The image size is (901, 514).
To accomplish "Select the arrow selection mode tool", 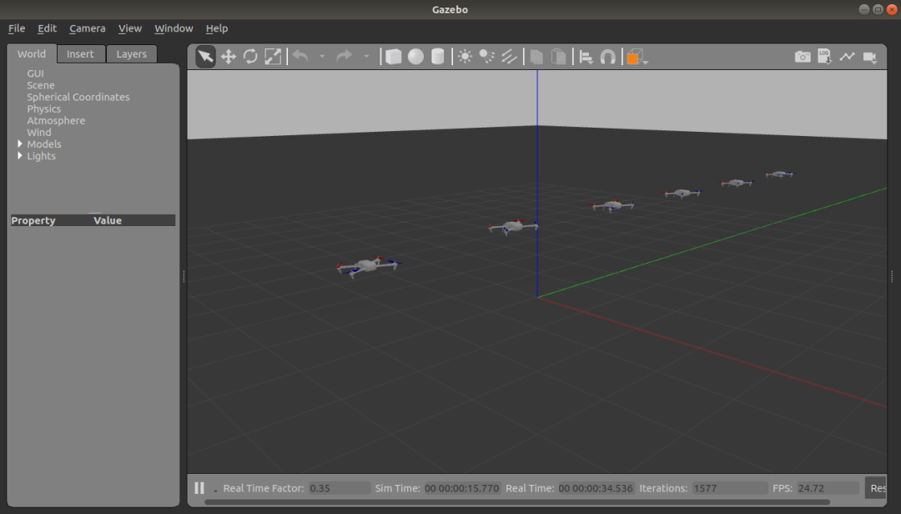I will pyautogui.click(x=205, y=57).
